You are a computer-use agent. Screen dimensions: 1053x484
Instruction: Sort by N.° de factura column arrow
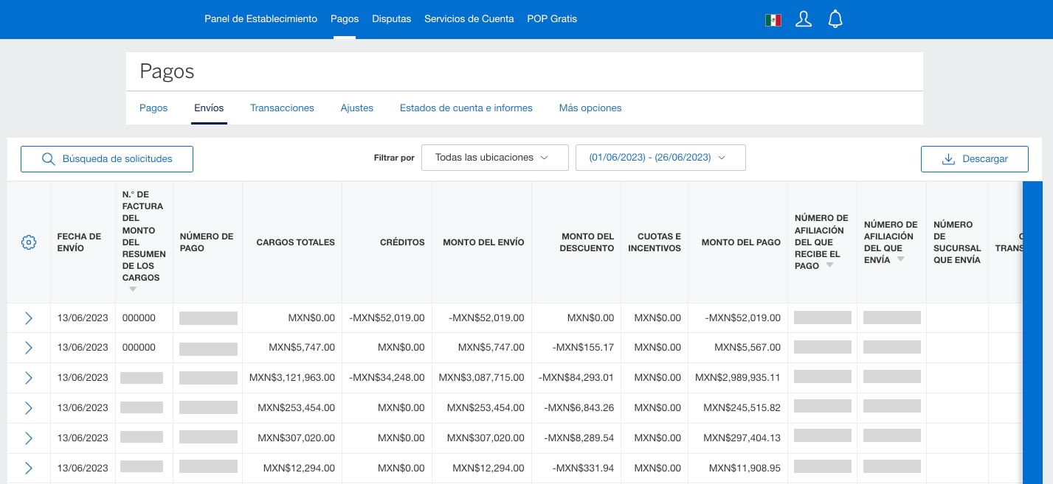[x=133, y=290]
